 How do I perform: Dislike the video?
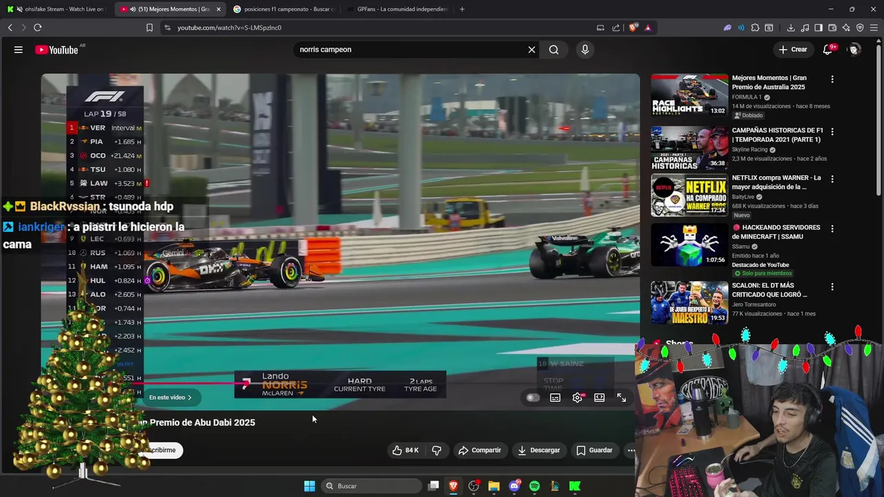436,450
